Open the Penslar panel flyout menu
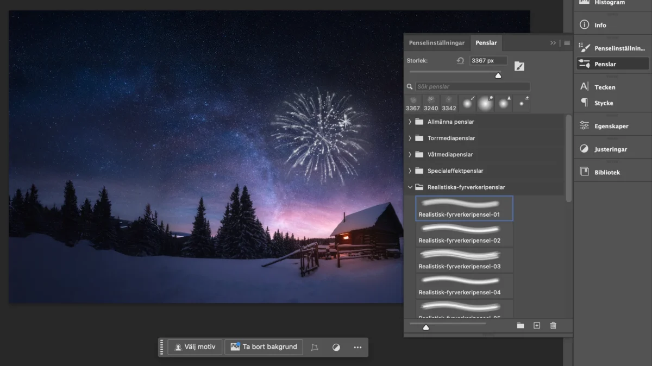The image size is (652, 366). [x=567, y=43]
